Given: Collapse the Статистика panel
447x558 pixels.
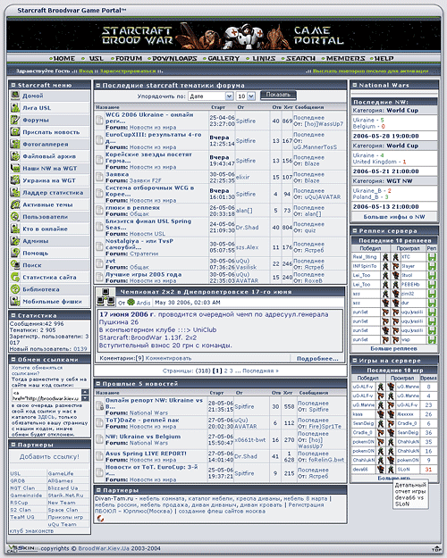Looking at the screenshot, I should (x=13, y=315).
